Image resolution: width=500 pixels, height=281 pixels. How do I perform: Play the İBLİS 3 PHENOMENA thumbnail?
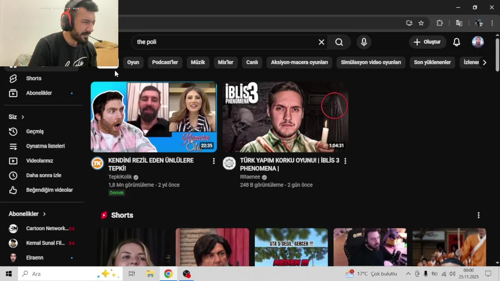pos(286,117)
